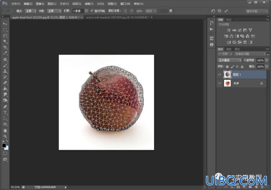Open the 3D(D) menu
271x190 pixels.
[x=100, y=3]
